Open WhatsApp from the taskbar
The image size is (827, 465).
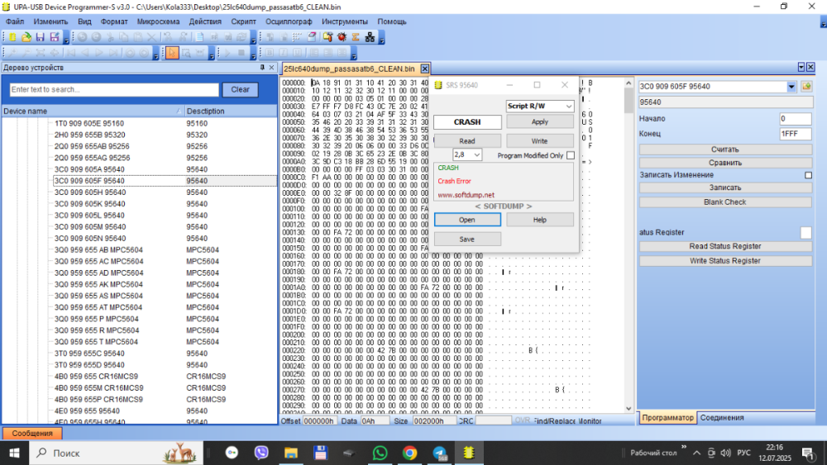click(380, 453)
